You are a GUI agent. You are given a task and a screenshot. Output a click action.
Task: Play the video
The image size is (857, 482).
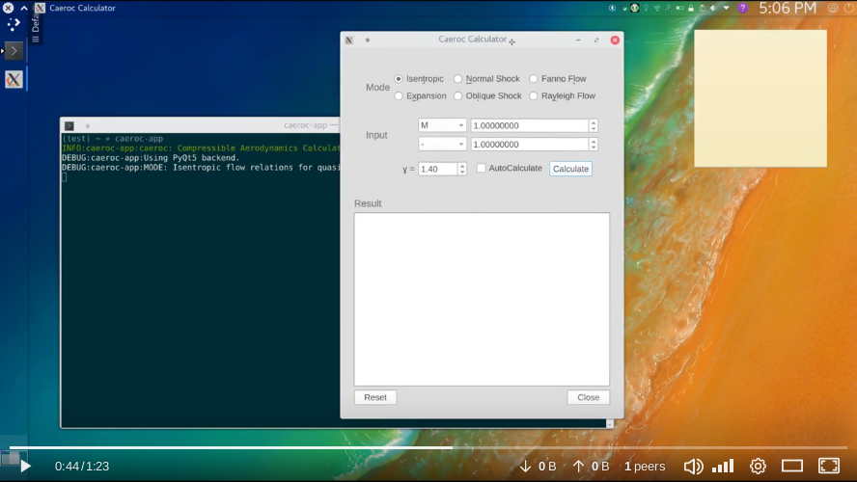(x=25, y=467)
